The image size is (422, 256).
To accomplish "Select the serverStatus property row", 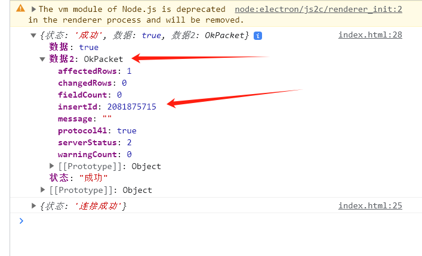I will click(x=90, y=142).
